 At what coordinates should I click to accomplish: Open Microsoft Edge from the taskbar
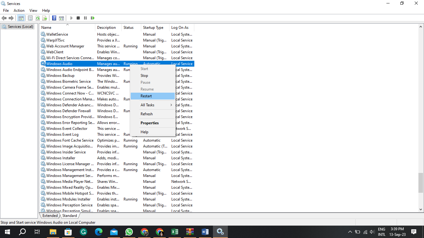click(98, 232)
